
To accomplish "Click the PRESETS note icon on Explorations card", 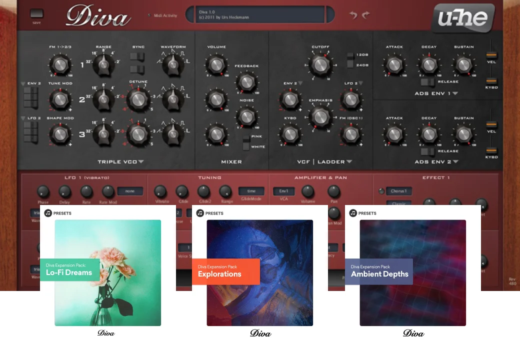I will point(199,213).
